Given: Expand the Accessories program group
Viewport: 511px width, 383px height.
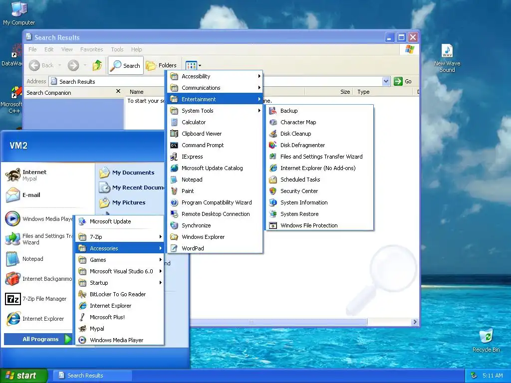Looking at the screenshot, I should [119, 248].
